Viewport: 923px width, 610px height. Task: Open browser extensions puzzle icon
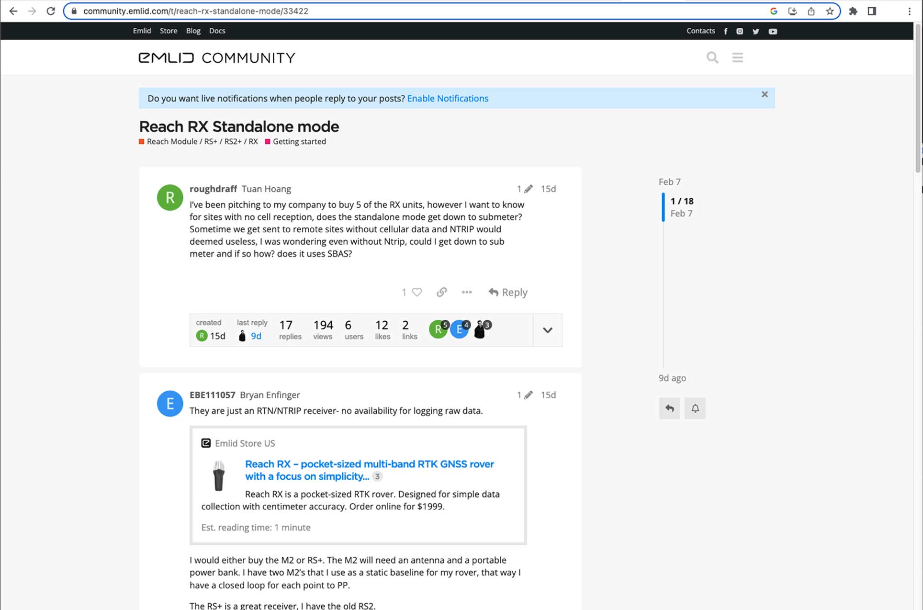853,11
